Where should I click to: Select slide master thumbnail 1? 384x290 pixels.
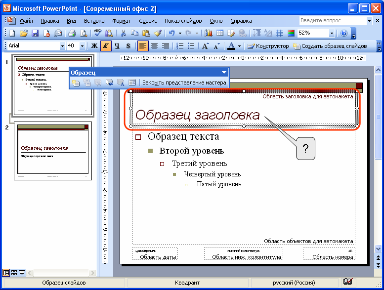pyautogui.click(x=53, y=85)
